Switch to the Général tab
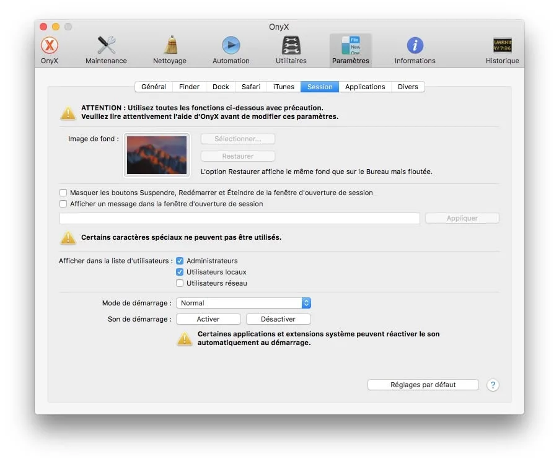559x464 pixels. pos(154,87)
